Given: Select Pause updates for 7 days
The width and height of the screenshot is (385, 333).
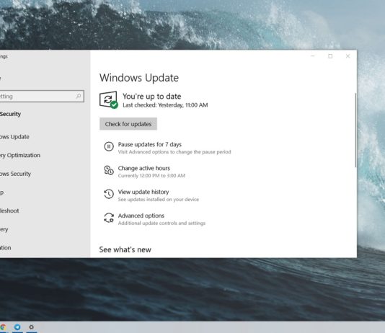Looking at the screenshot, I should pyautogui.click(x=150, y=145).
